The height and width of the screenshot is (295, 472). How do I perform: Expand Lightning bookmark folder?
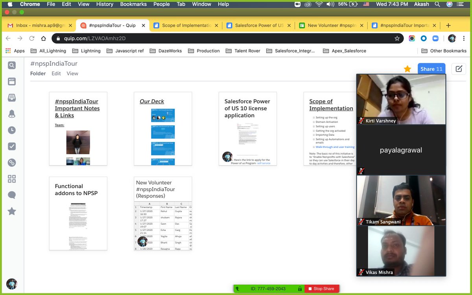(86, 51)
